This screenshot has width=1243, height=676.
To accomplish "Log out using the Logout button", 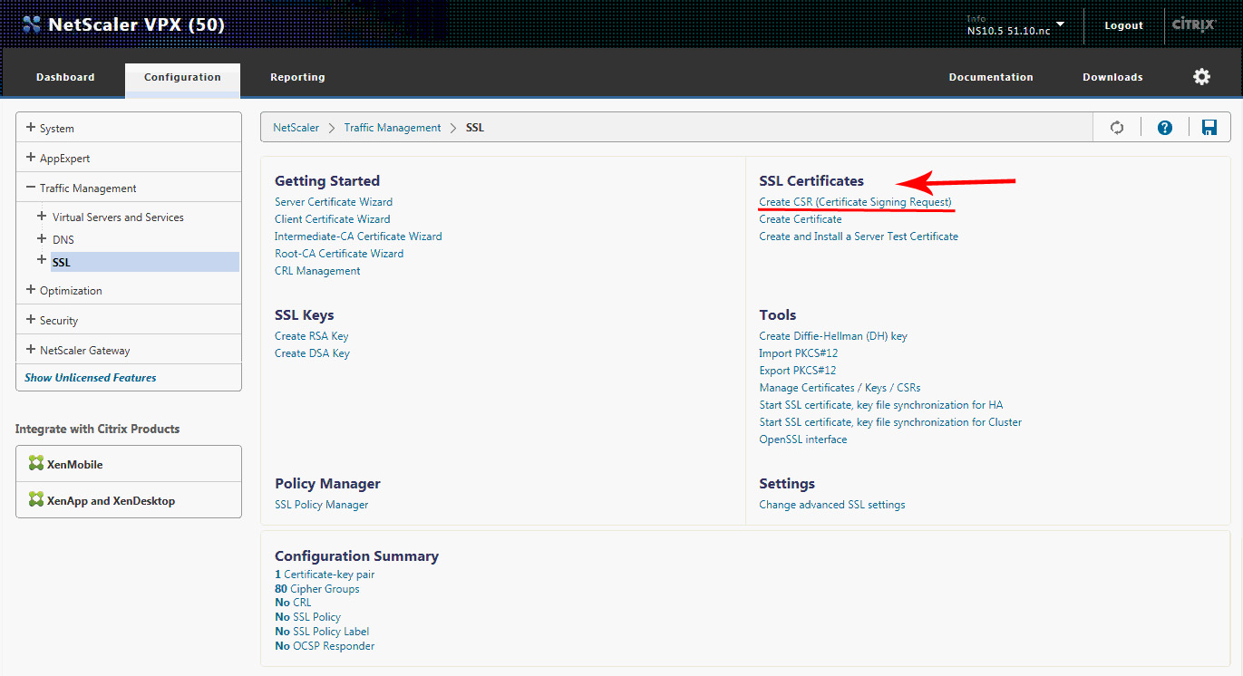I will [1123, 25].
